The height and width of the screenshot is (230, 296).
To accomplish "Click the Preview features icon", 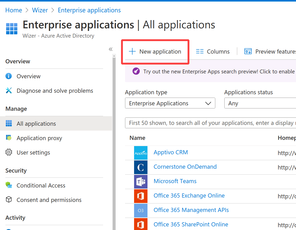I will (x=248, y=51).
